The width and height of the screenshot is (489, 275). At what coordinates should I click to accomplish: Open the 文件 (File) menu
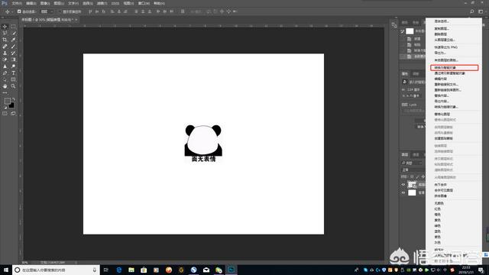(x=17, y=3)
